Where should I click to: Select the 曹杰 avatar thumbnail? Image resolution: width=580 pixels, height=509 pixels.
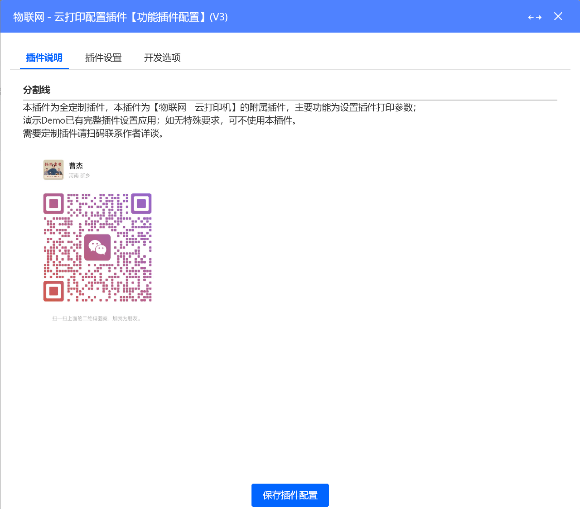tap(53, 170)
